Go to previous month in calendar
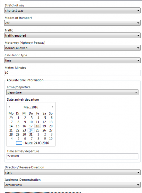Viewport: 142px width, 193px height. (x=10, y=107)
